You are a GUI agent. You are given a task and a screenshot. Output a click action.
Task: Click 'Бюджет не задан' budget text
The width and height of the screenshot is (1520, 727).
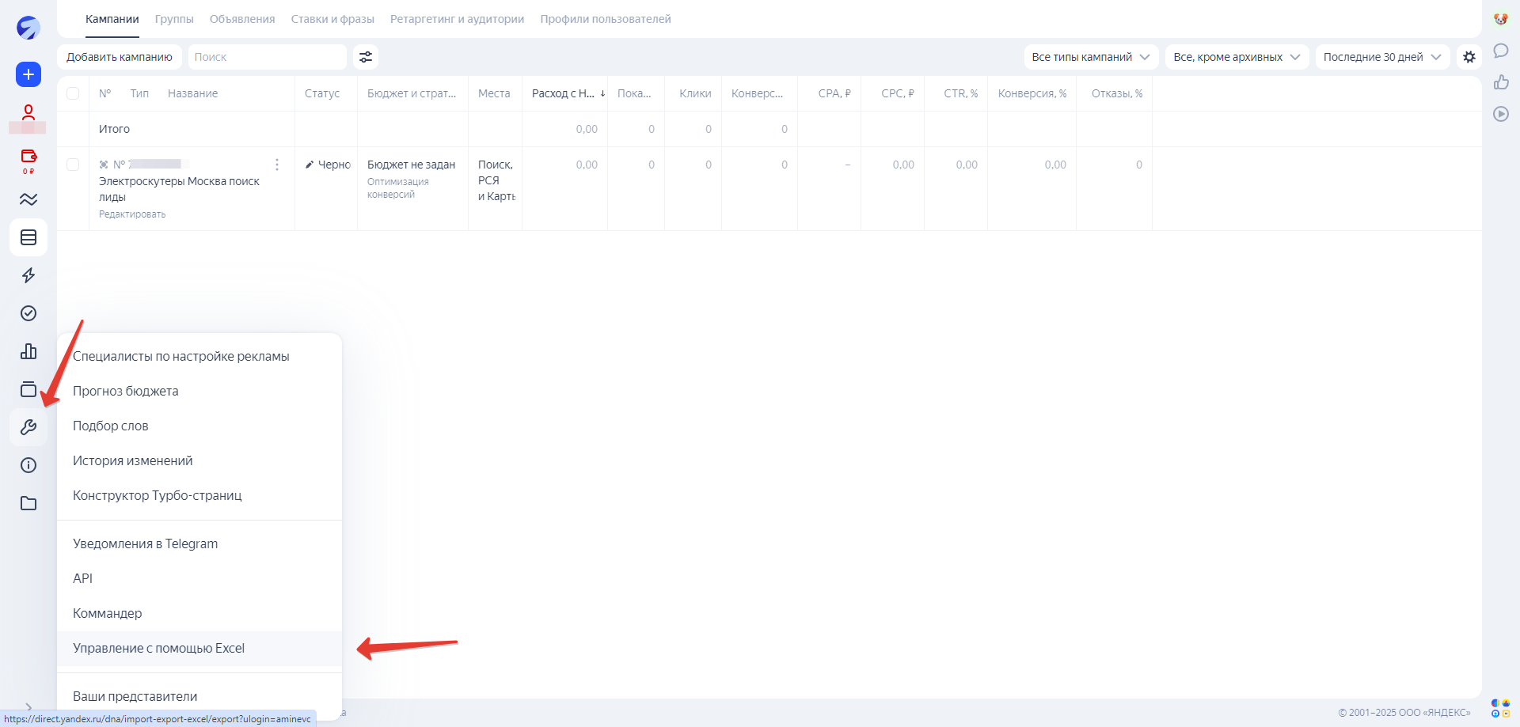coord(411,165)
